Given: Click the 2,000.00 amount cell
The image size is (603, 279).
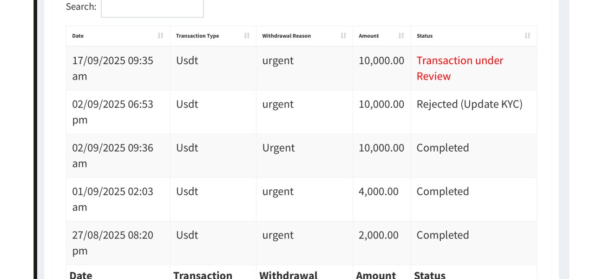Looking at the screenshot, I should (379, 235).
